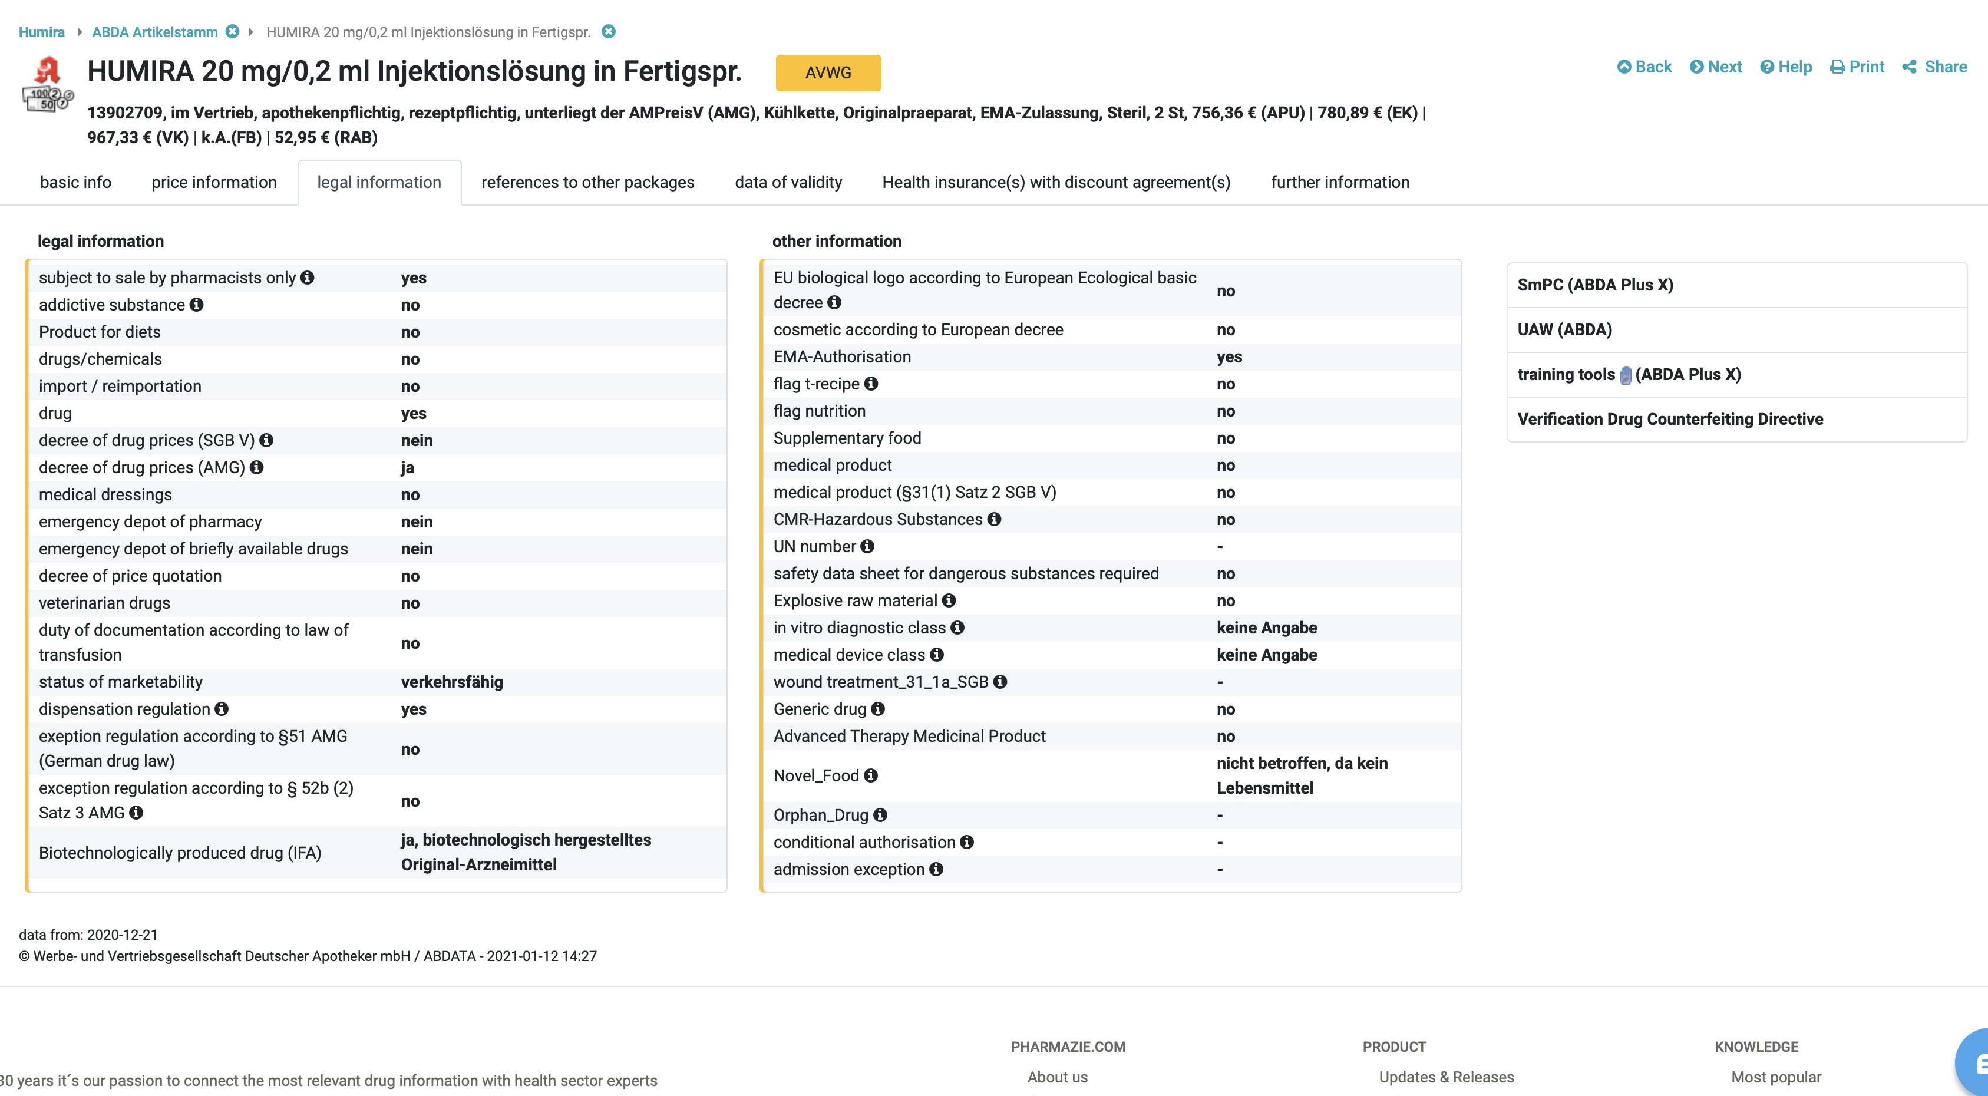Open info icon for decree of drug prices (AMG)

pos(257,467)
